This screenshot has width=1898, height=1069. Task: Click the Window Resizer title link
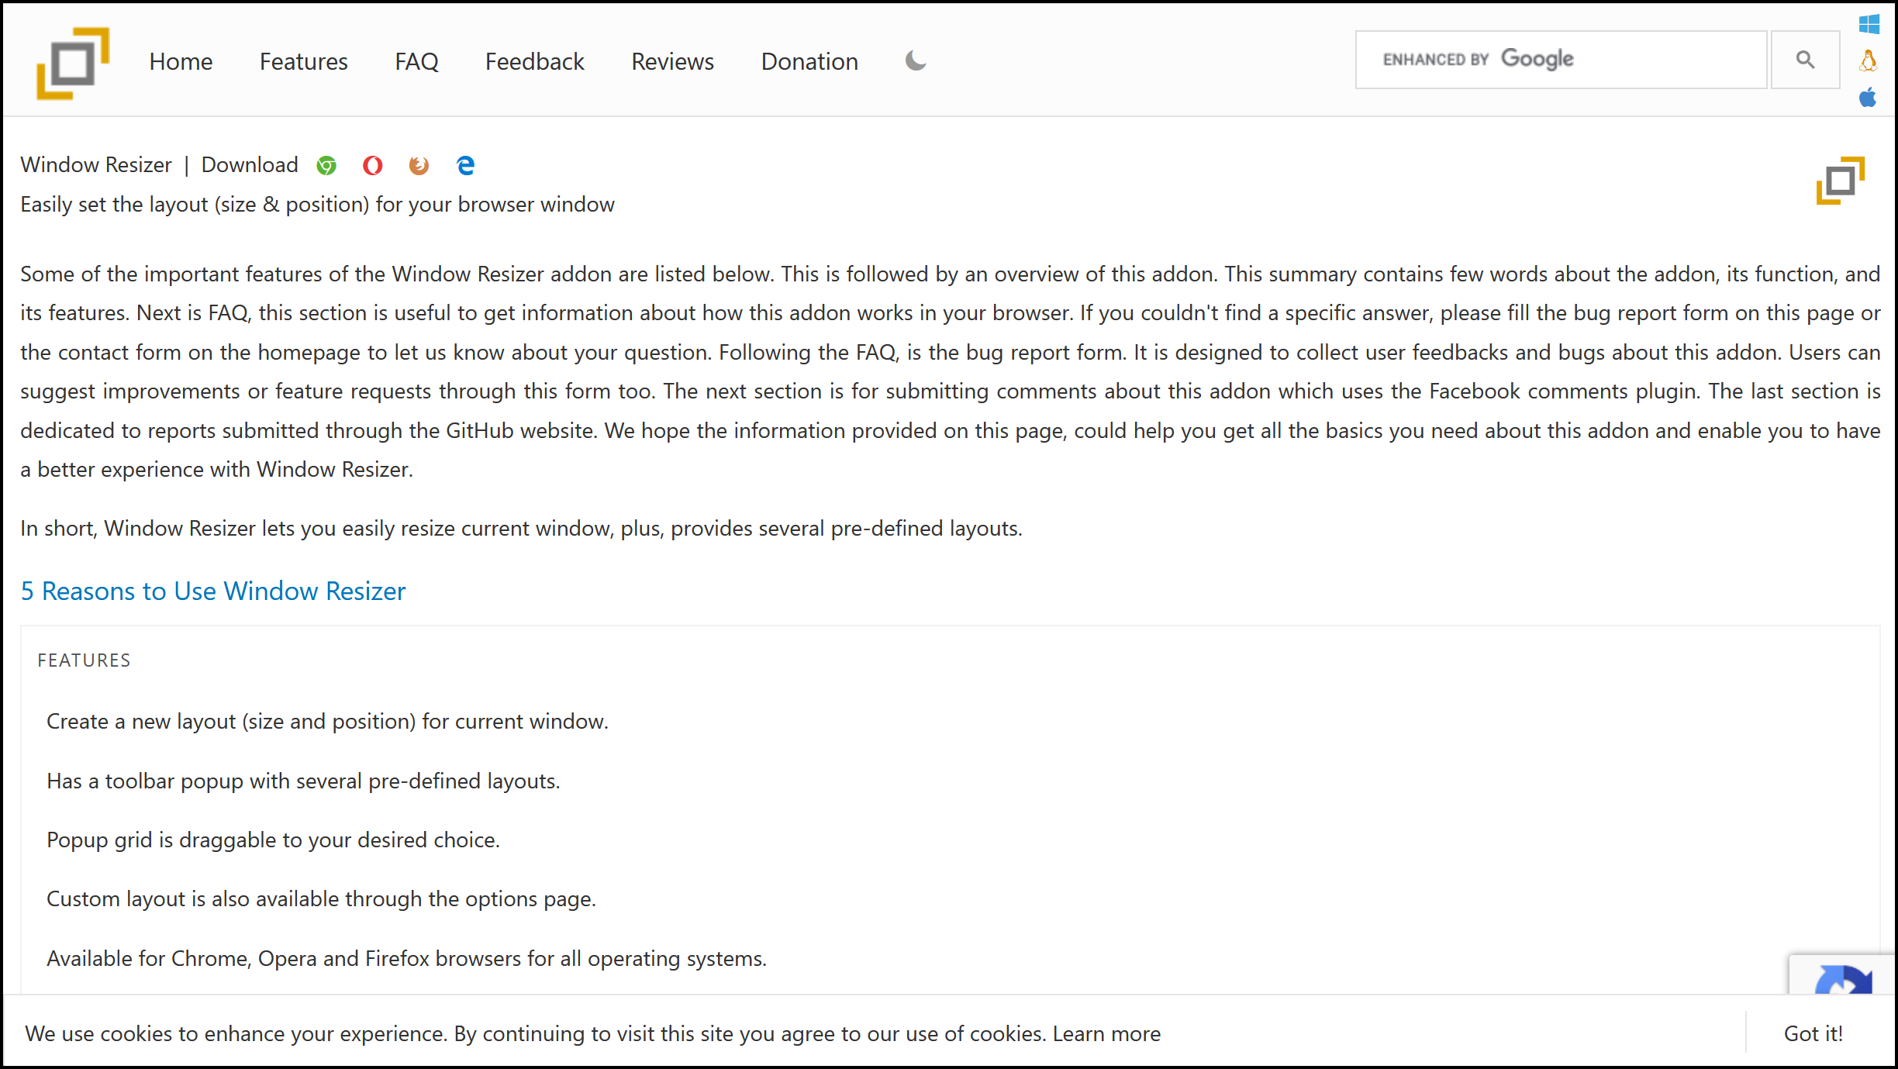(x=96, y=164)
